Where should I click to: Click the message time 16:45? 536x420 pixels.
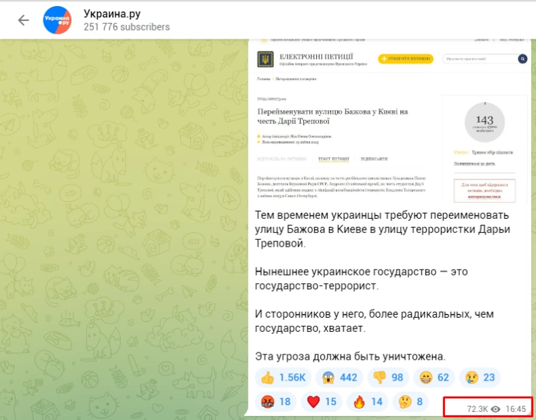[x=516, y=408]
